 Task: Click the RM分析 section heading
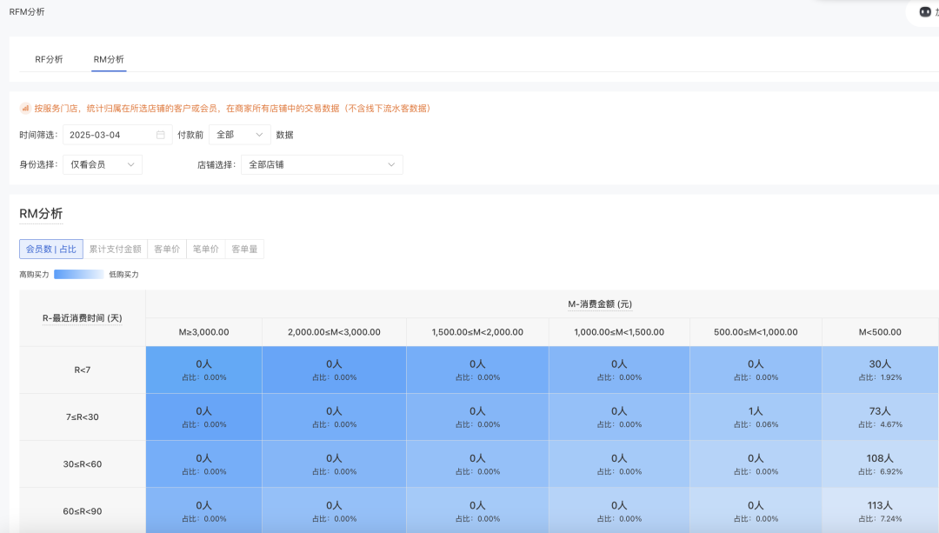click(41, 214)
